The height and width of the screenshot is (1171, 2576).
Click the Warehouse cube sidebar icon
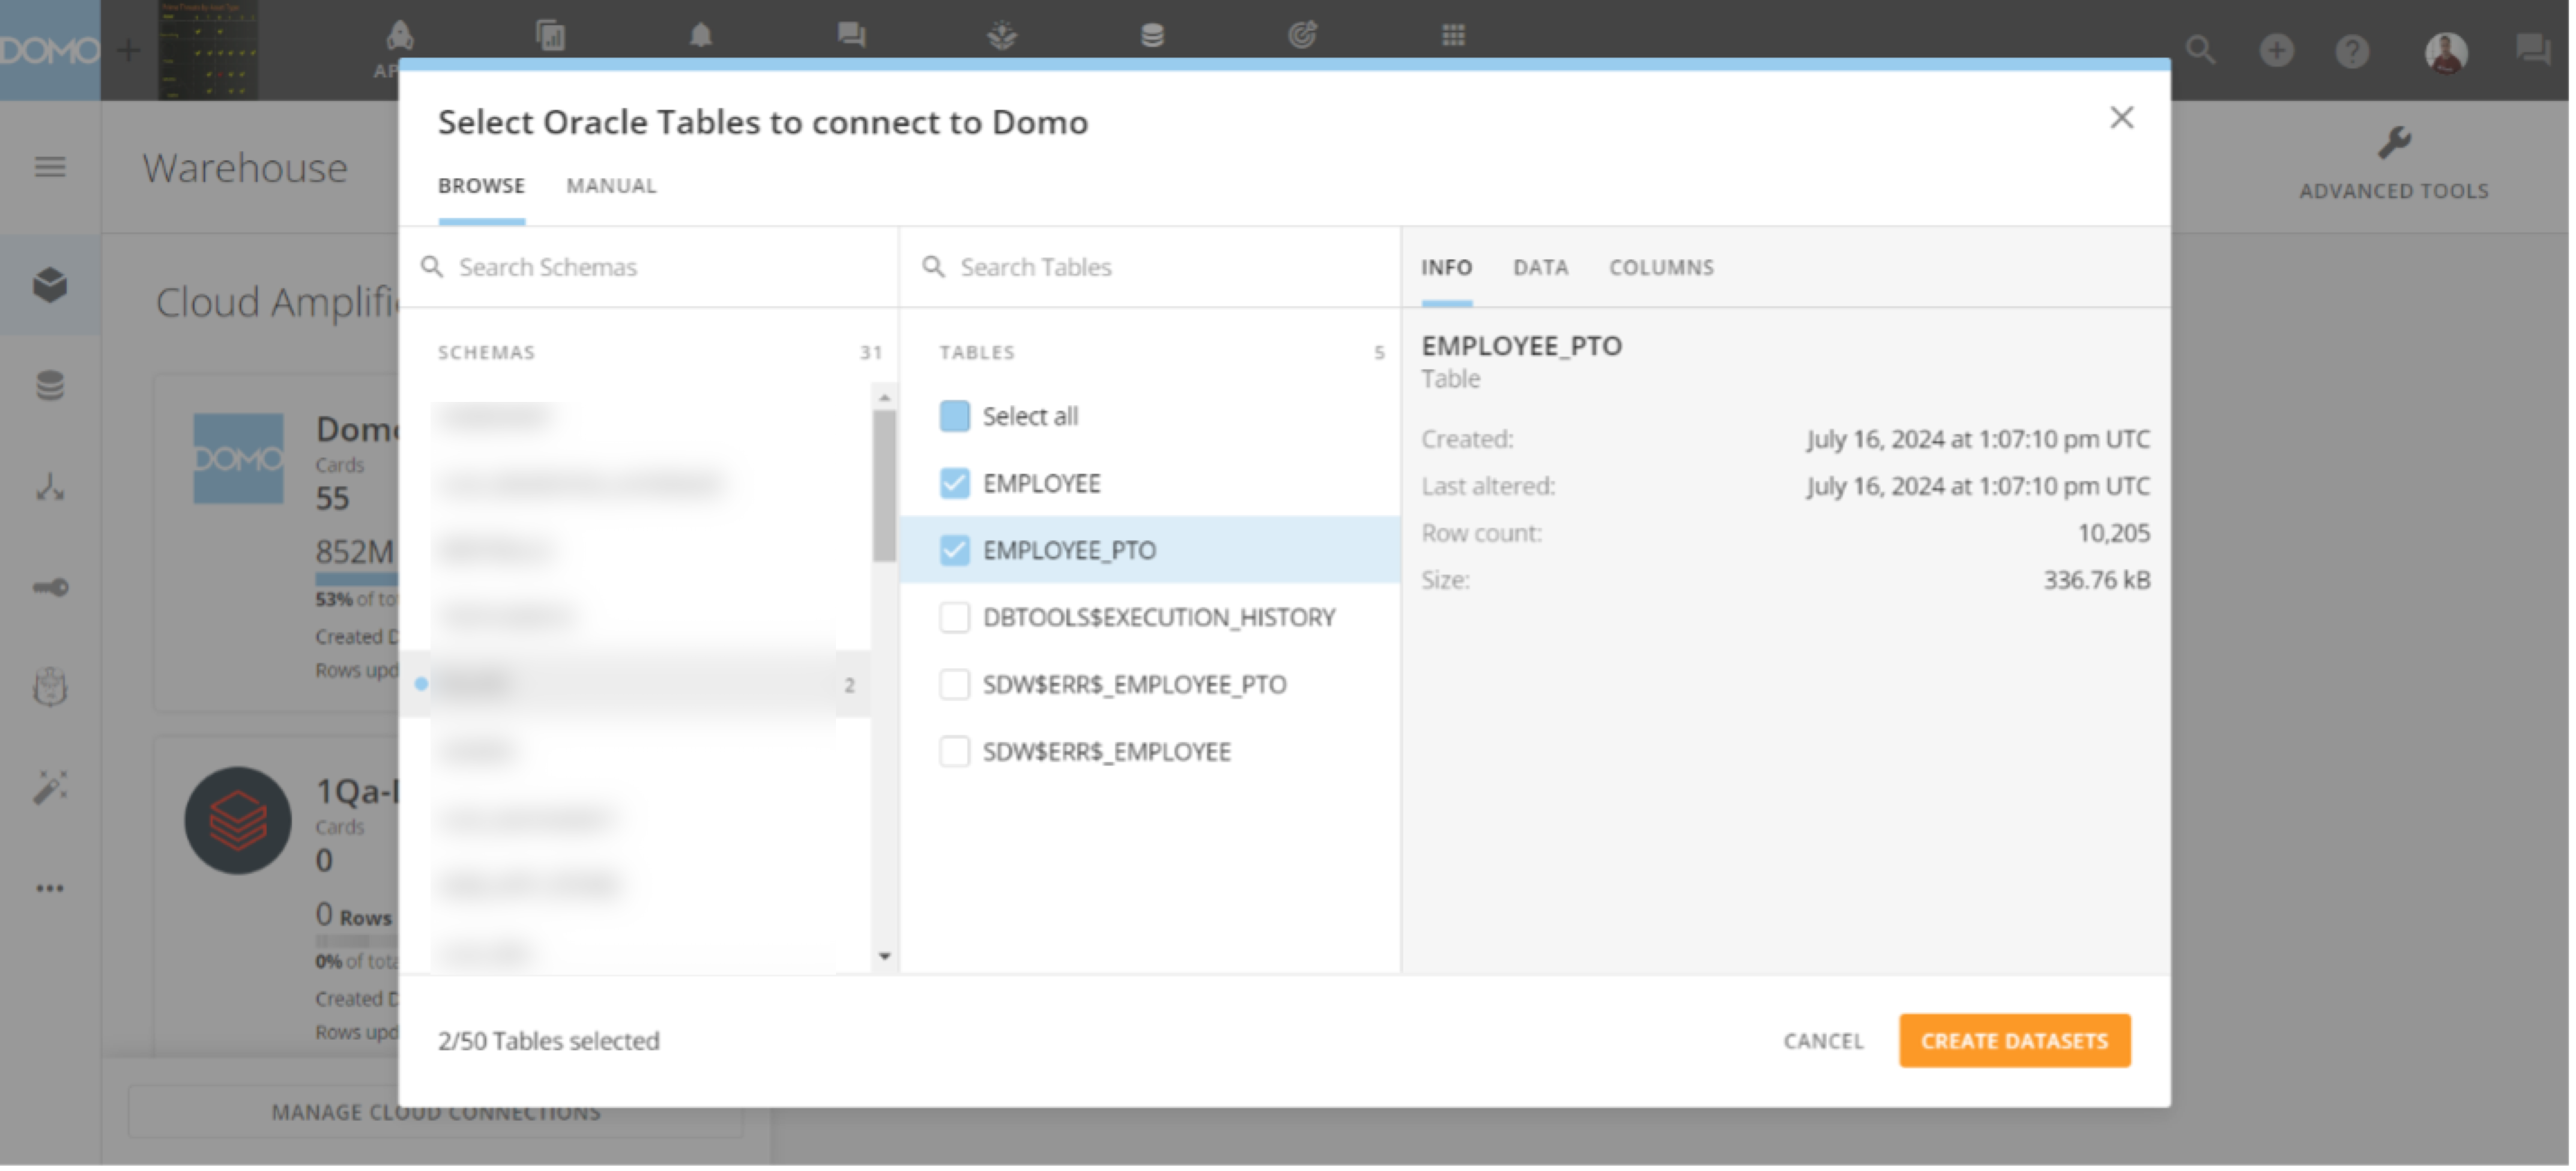50,286
